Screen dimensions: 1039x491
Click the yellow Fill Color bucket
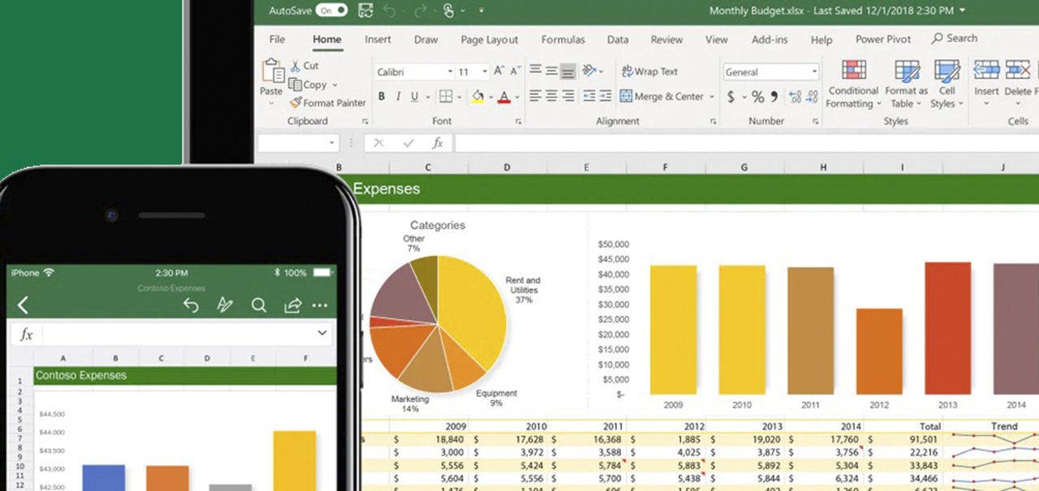point(477,97)
